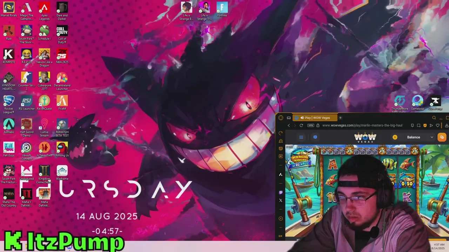Open the Magic The Gathering desktop icon
The height and width of the screenshot is (252, 449).
click(27, 11)
